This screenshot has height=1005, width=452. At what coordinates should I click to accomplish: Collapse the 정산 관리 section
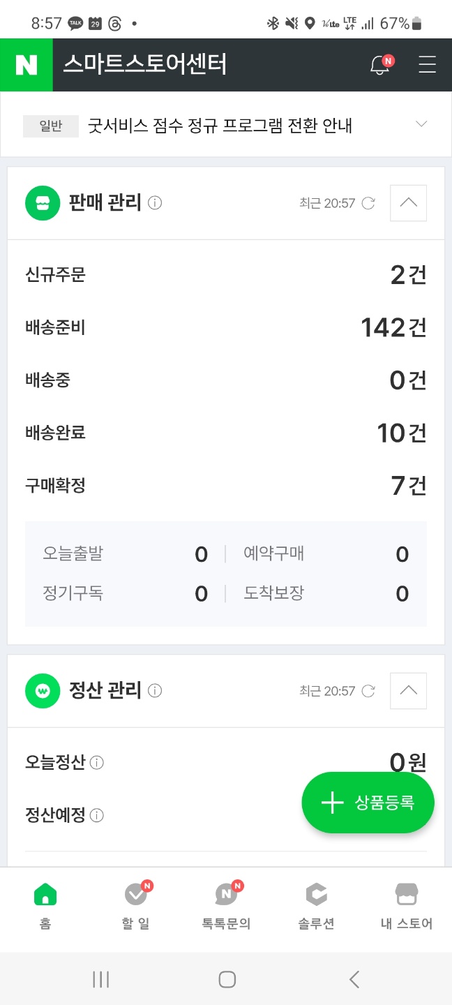tap(408, 691)
